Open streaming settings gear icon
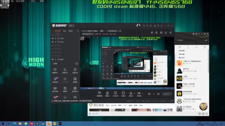The width and height of the screenshot is (225, 126). [158, 94]
